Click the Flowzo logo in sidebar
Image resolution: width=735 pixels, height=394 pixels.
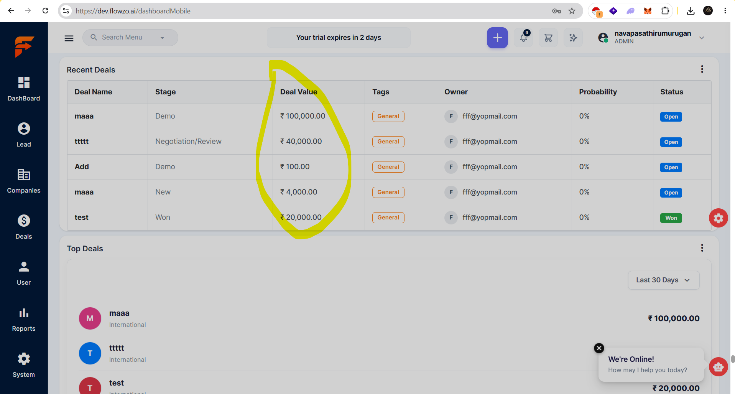pyautogui.click(x=24, y=47)
